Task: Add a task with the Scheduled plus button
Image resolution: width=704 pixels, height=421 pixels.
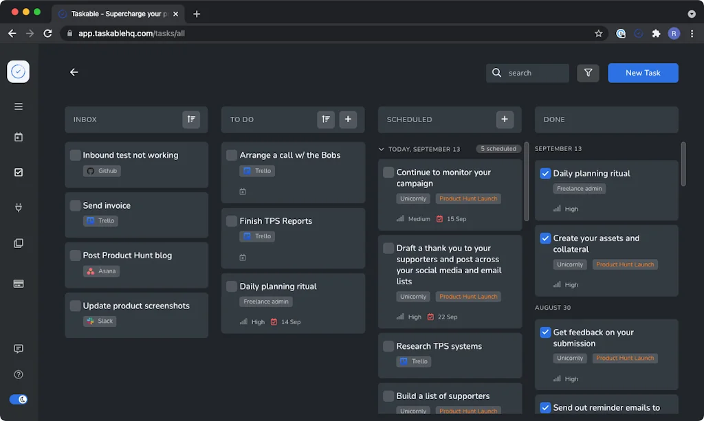Action: [x=505, y=119]
